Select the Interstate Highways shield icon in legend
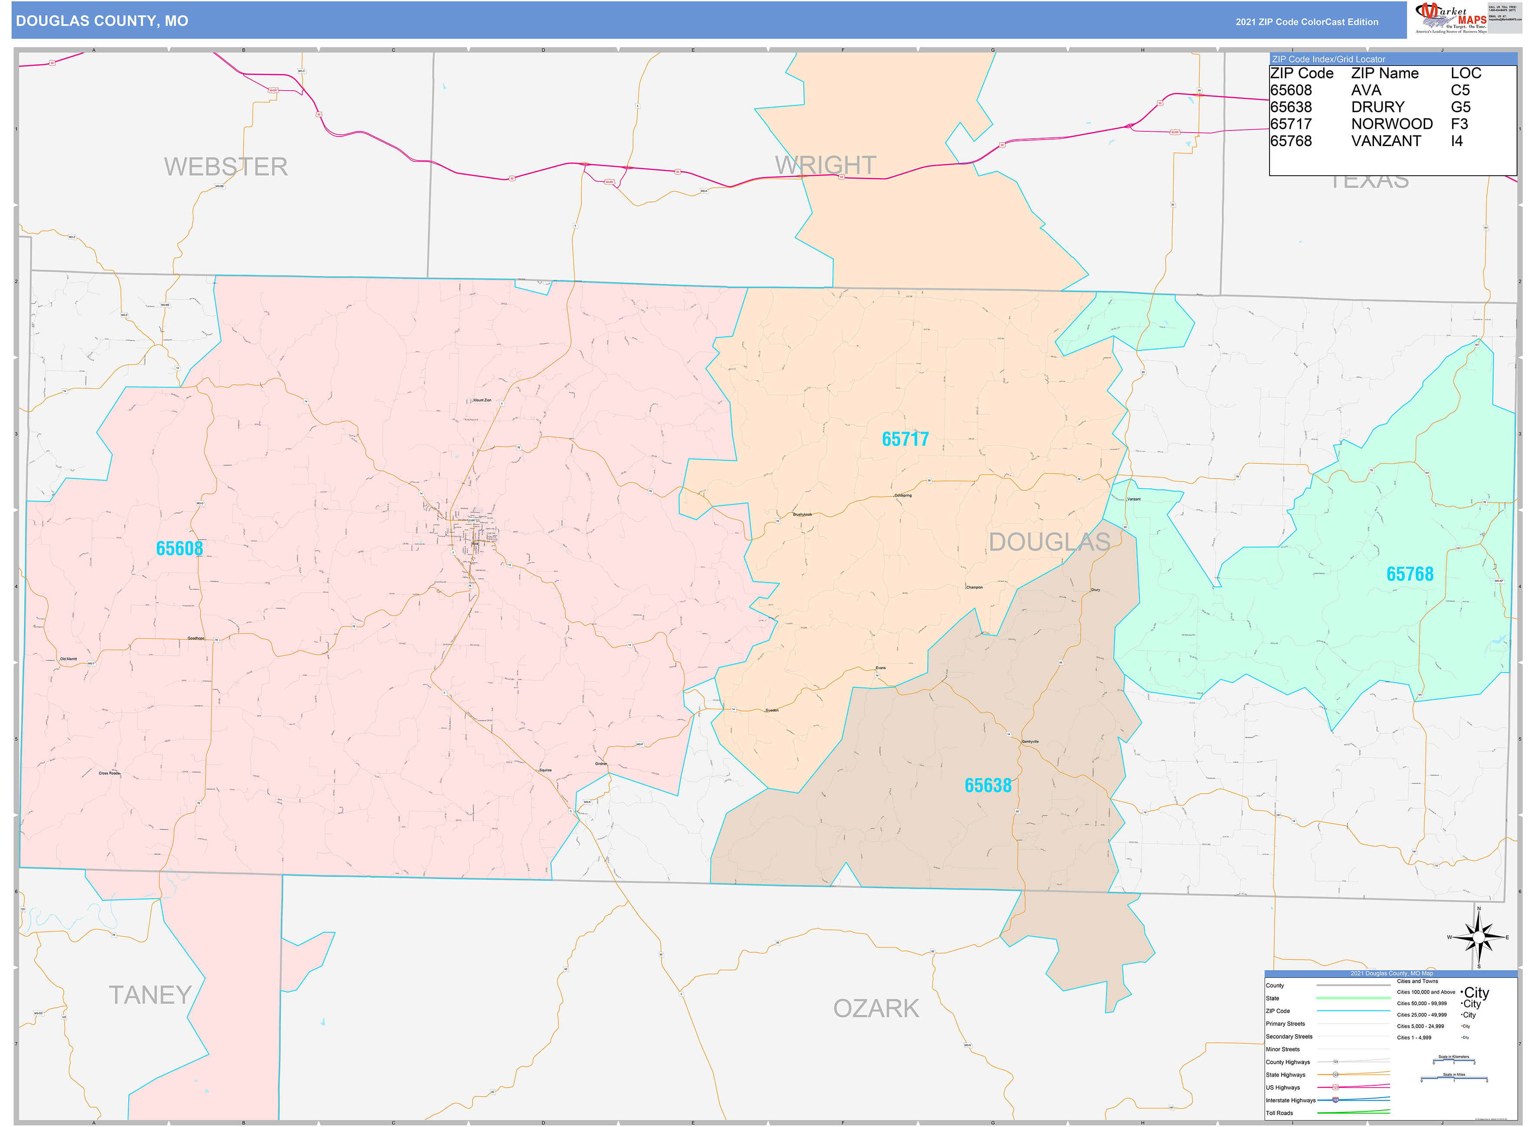Viewport: 1530px width, 1127px height. point(1335,1100)
